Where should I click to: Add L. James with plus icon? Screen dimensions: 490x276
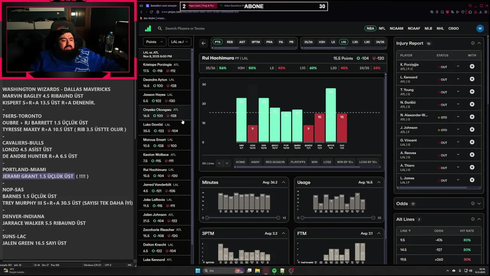[x=472, y=180]
